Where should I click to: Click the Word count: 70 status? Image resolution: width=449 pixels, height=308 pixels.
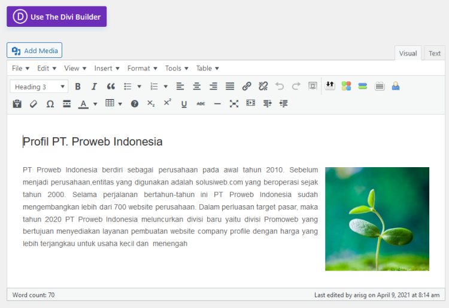click(x=33, y=295)
